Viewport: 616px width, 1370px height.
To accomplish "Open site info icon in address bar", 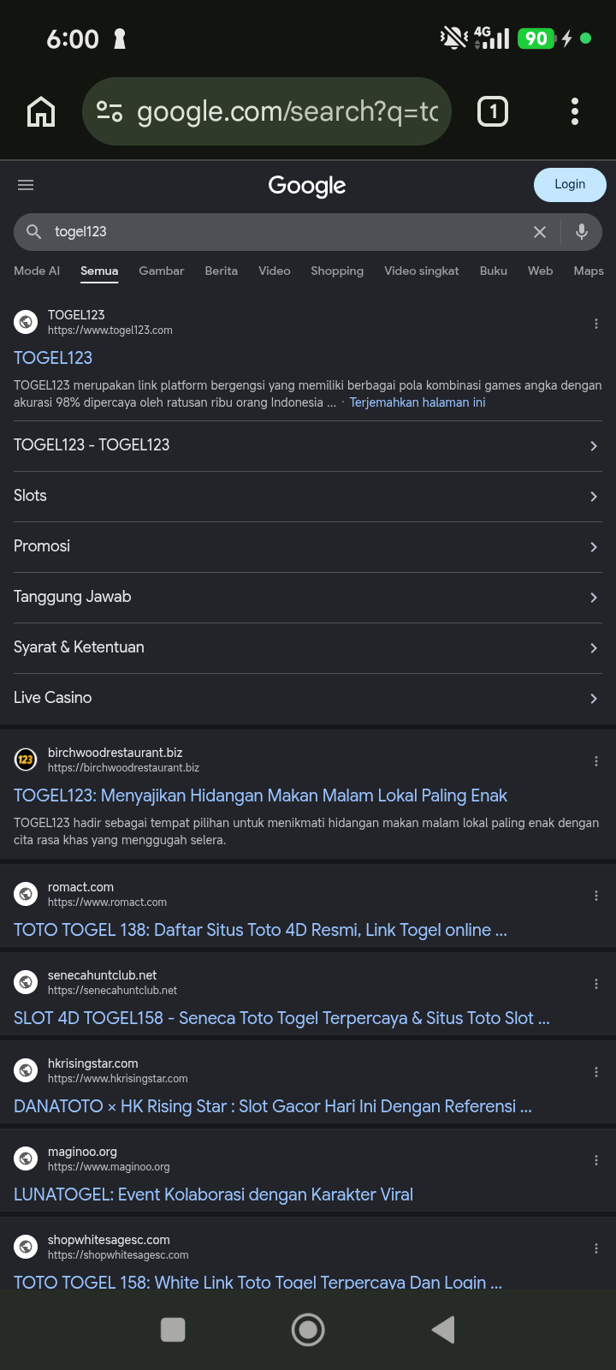I will 110,111.
